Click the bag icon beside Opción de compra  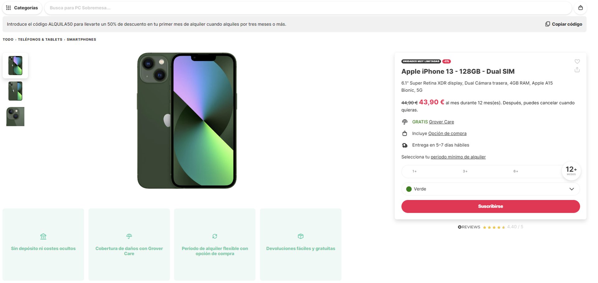[x=405, y=133]
